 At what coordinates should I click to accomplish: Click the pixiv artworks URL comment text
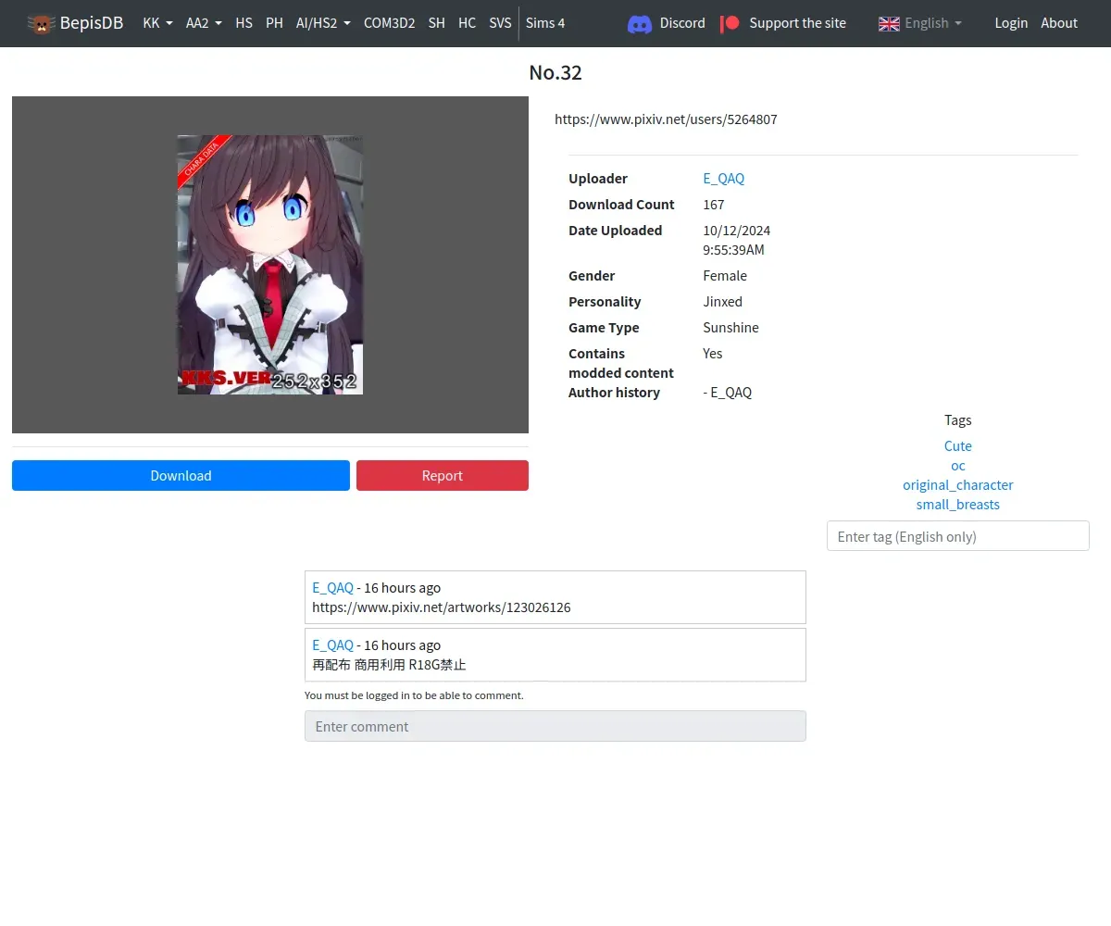(x=442, y=607)
